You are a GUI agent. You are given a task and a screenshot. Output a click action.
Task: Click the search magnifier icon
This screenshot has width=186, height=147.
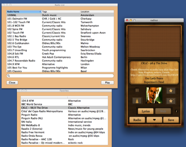click(9, 76)
